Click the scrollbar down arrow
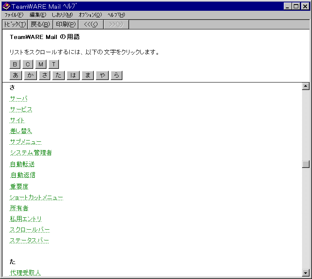Viewport: 312px width, 279px height. pyautogui.click(x=306, y=273)
